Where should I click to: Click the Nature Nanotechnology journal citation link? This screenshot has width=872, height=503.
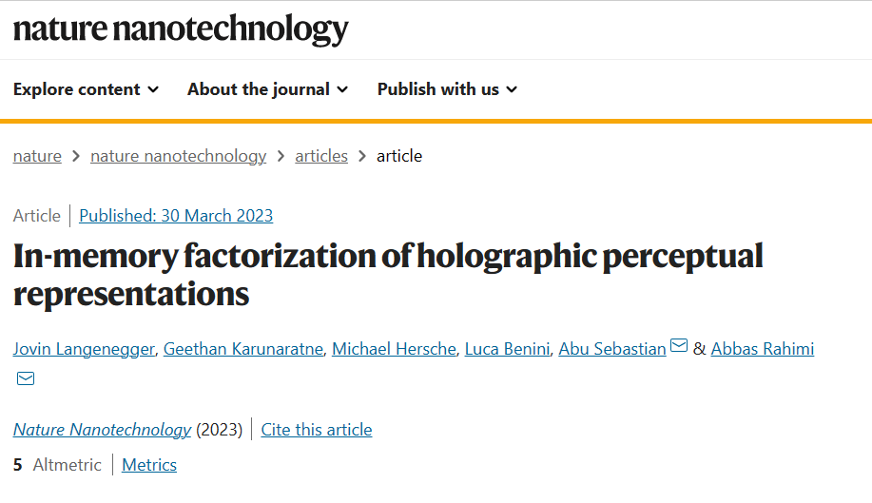tap(103, 430)
